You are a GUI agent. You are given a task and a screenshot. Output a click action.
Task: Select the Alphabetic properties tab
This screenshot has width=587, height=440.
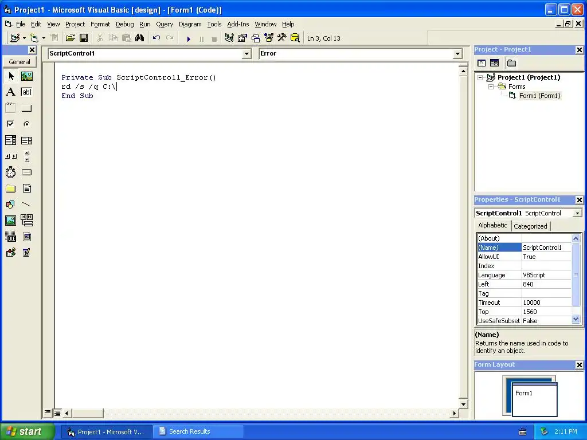pos(492,225)
